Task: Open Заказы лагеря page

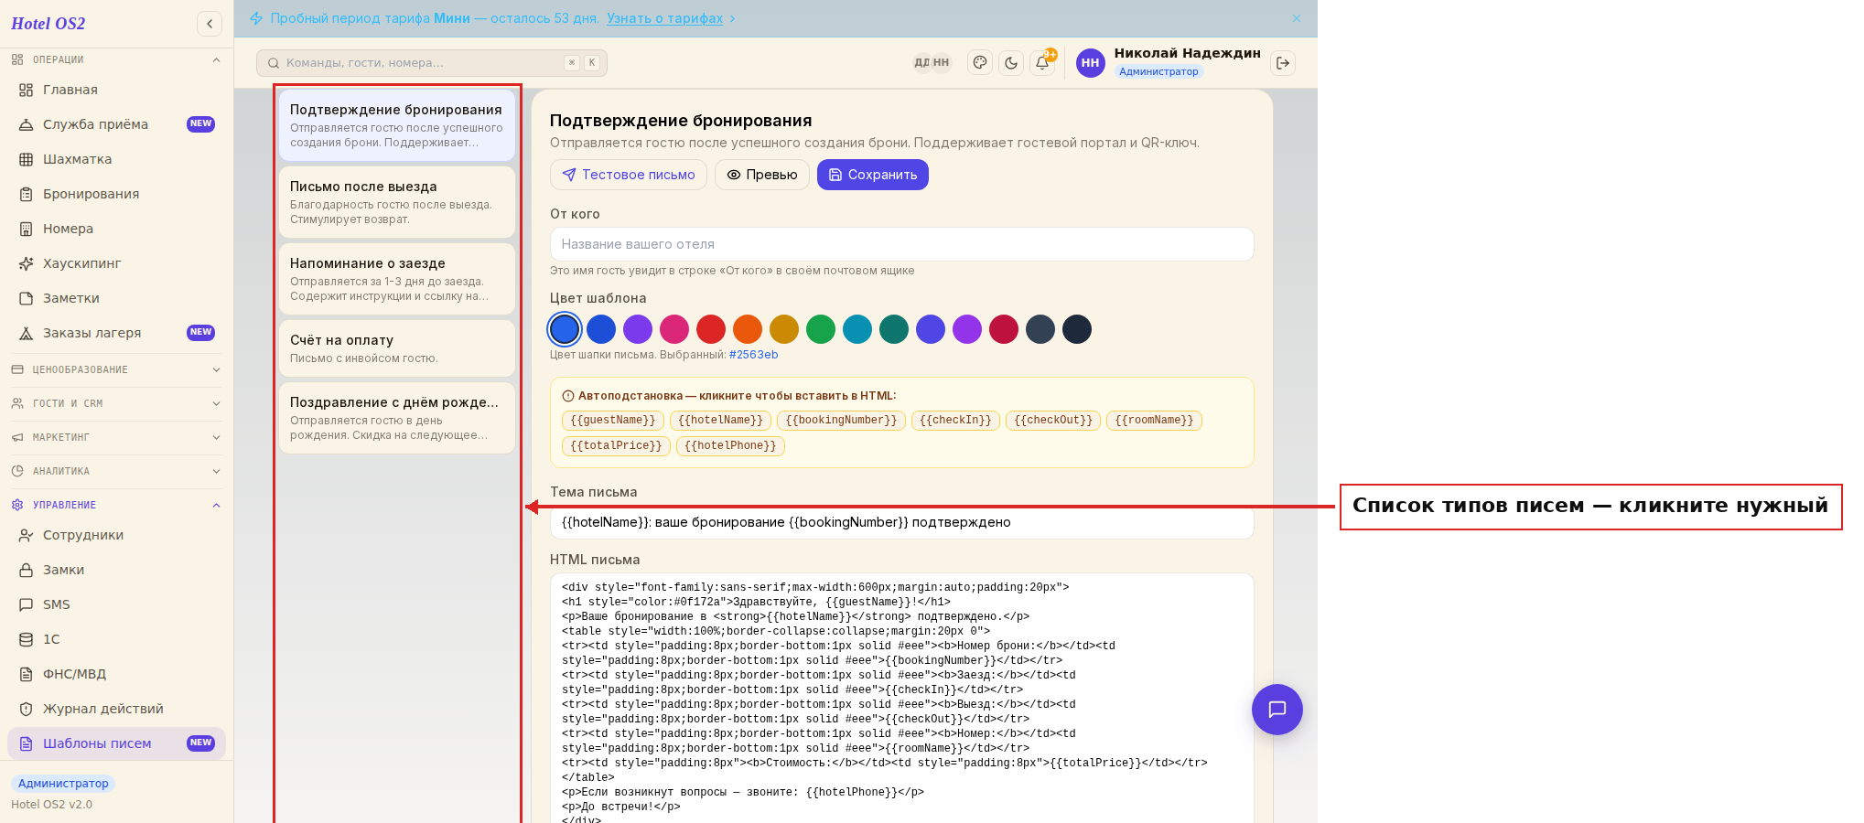Action: [116, 333]
